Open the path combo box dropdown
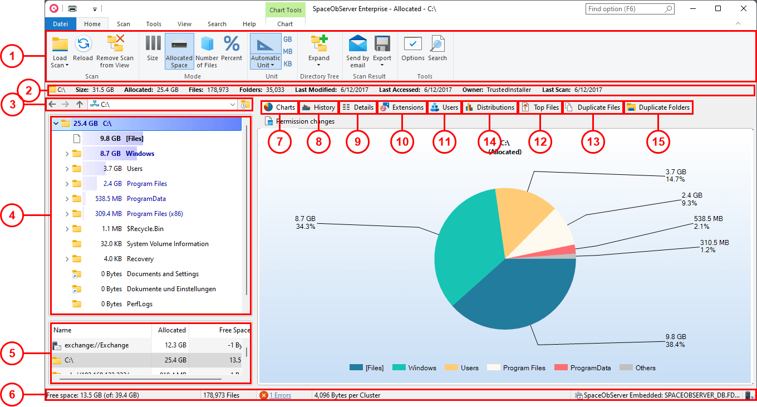757x407 pixels. [233, 104]
